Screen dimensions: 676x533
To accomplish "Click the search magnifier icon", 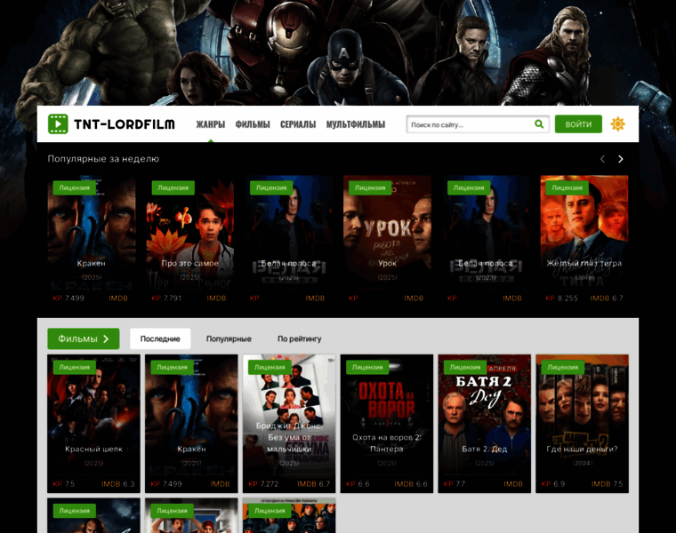I will pos(539,124).
